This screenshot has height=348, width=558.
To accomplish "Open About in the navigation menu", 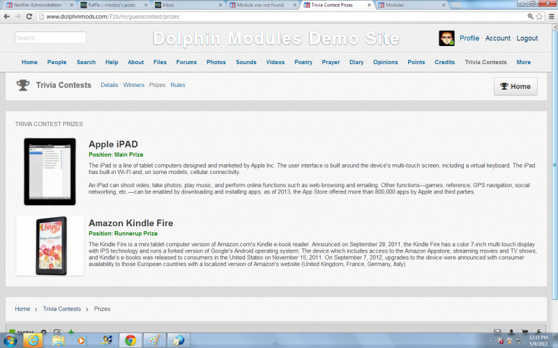I will pos(136,62).
